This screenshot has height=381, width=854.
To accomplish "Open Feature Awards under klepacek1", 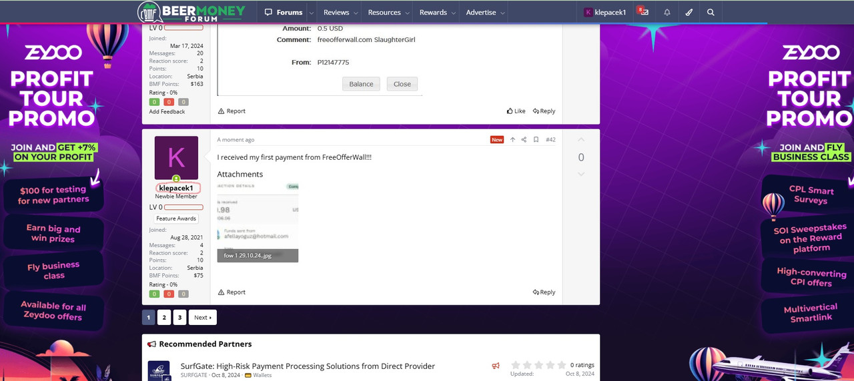I will click(x=176, y=218).
